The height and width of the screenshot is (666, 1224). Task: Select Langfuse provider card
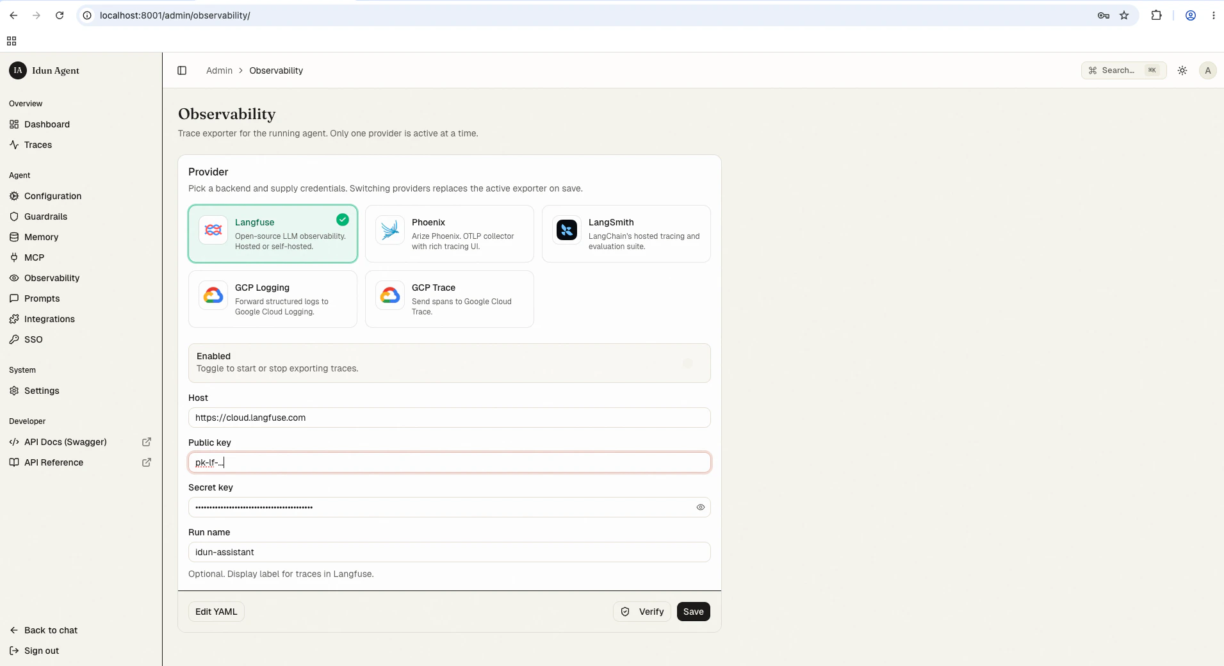pyautogui.click(x=273, y=234)
